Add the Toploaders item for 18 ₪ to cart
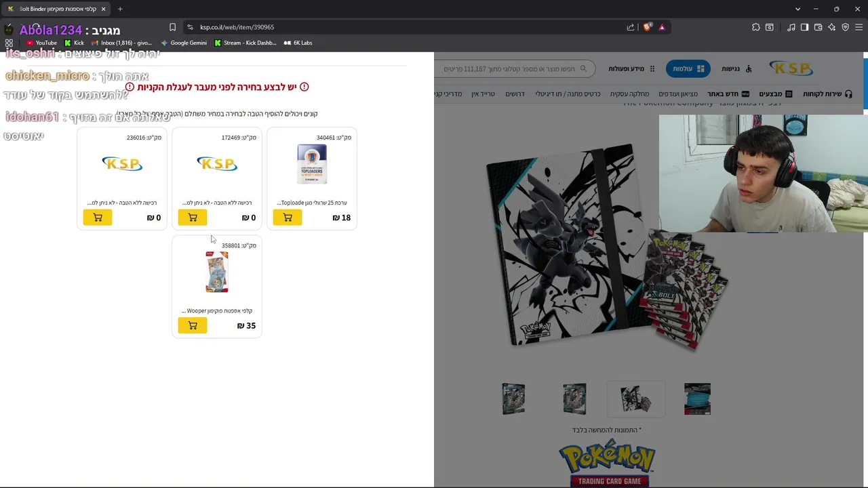The image size is (868, 488). click(288, 218)
